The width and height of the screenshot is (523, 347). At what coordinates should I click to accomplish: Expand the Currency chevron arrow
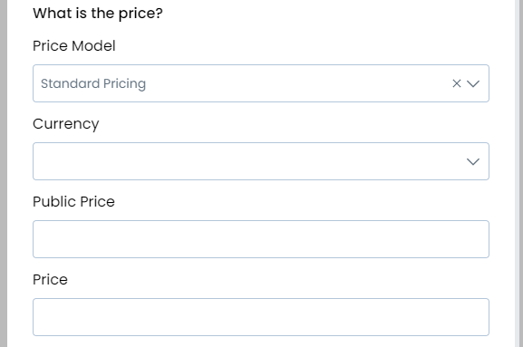pyautogui.click(x=473, y=161)
